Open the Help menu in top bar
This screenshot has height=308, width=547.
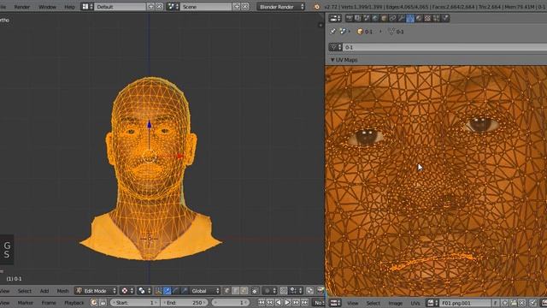tap(69, 7)
